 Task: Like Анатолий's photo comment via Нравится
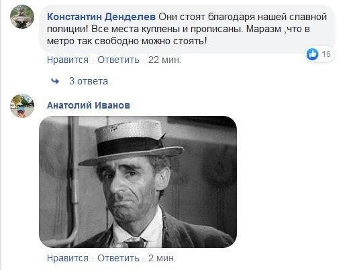[68, 258]
